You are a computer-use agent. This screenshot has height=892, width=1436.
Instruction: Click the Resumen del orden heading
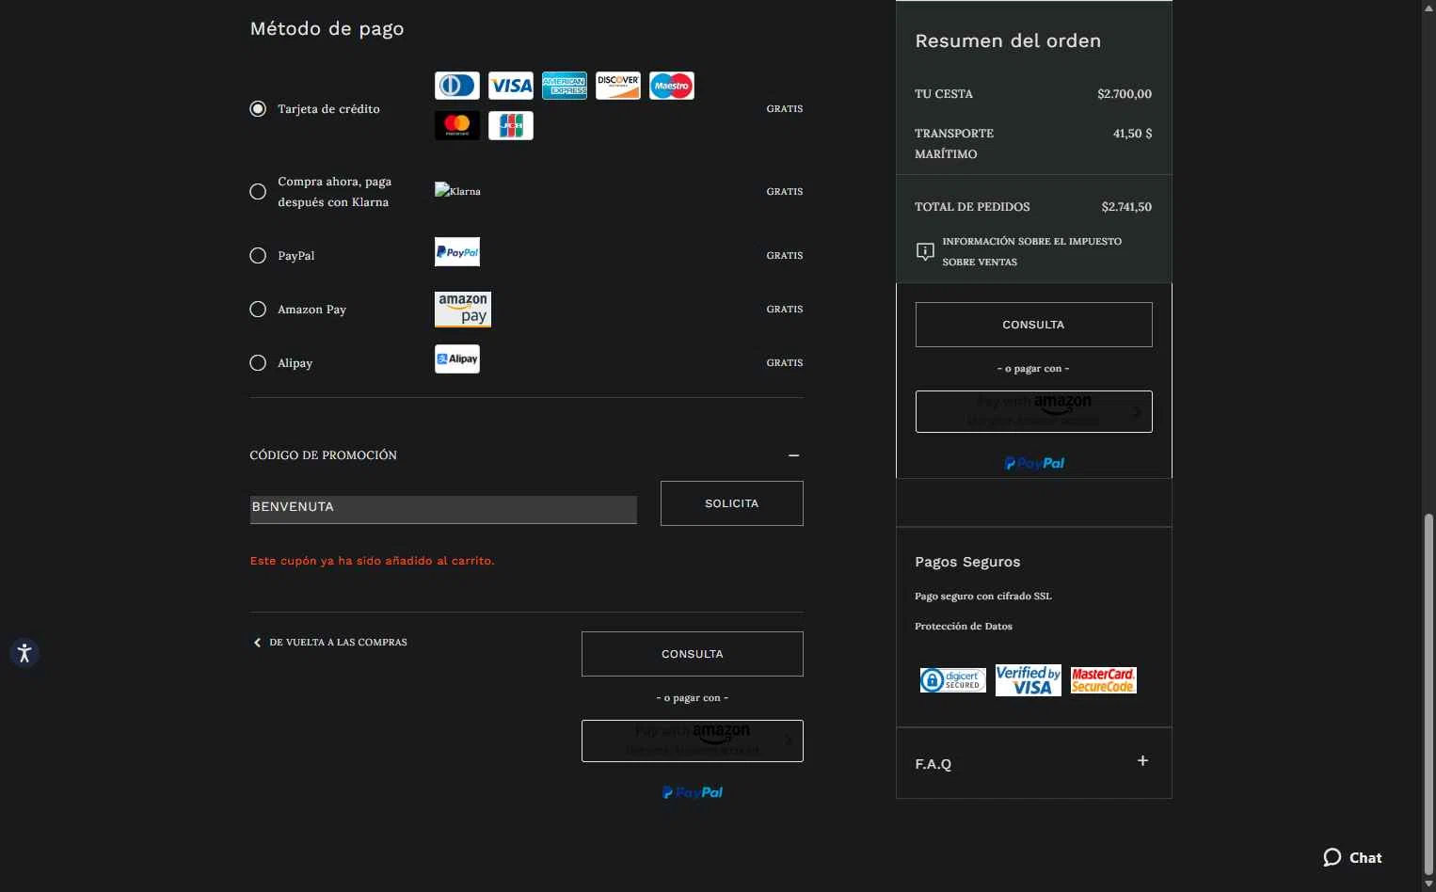[x=1008, y=41]
